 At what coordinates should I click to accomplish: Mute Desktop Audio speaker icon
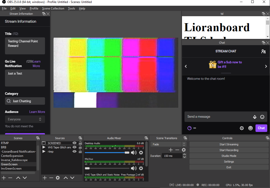tap(133, 153)
